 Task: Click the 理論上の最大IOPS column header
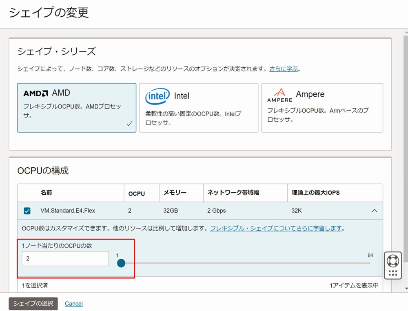(x=316, y=193)
